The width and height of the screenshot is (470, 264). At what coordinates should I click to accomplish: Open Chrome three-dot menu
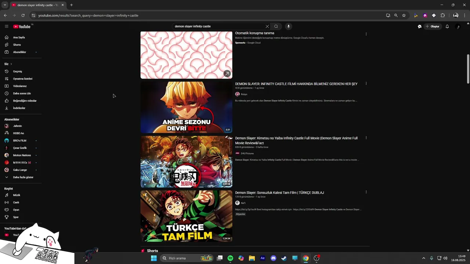coord(465,15)
